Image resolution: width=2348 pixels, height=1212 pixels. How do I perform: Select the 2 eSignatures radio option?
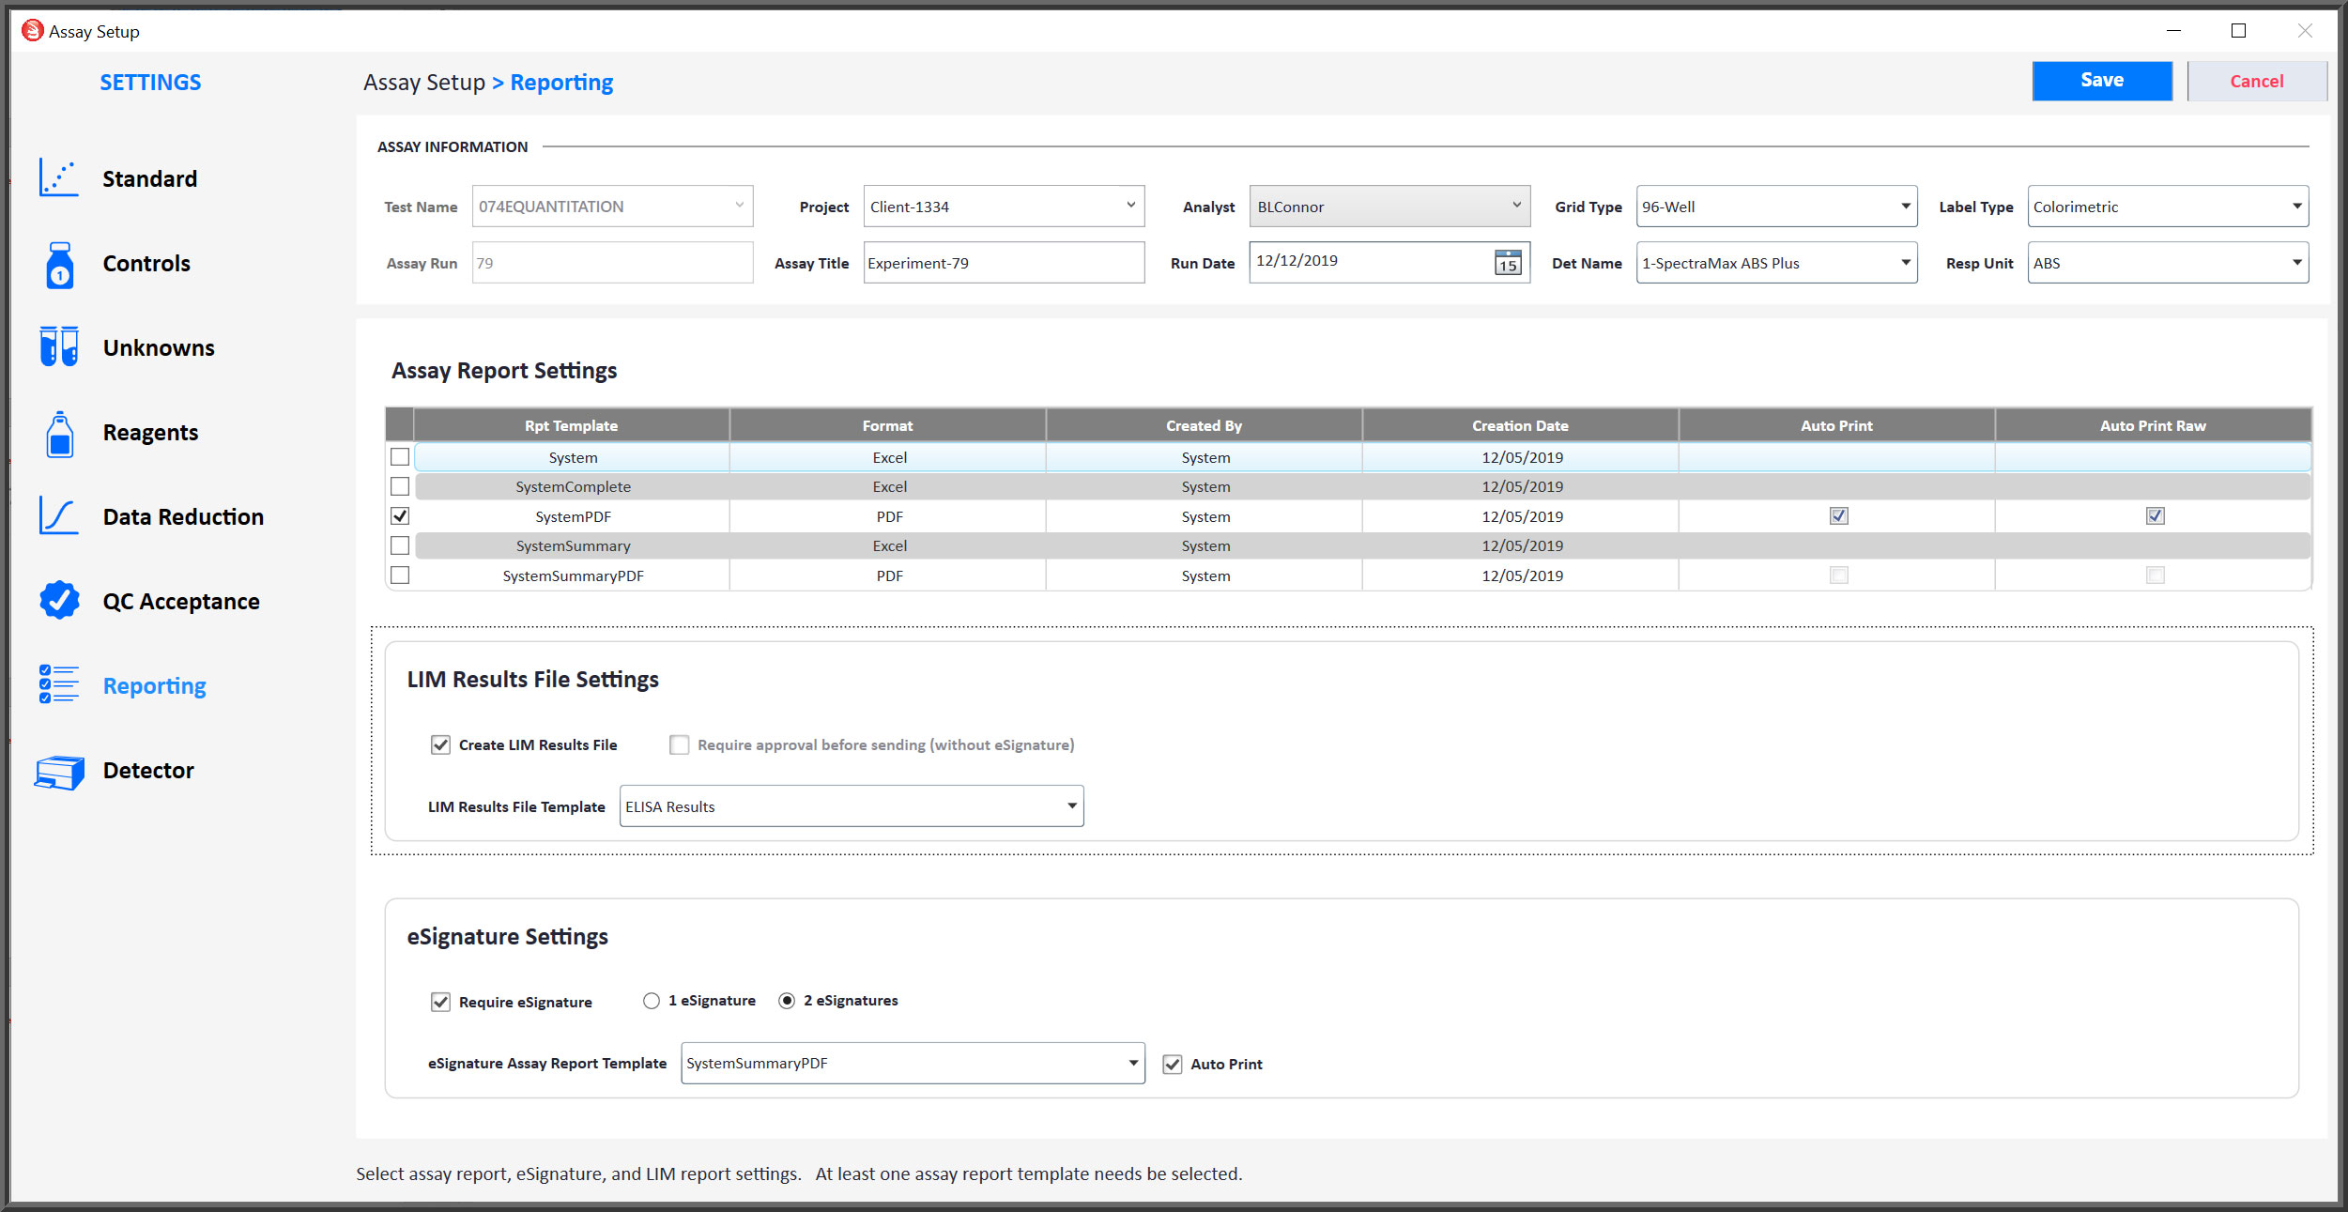[787, 1001]
